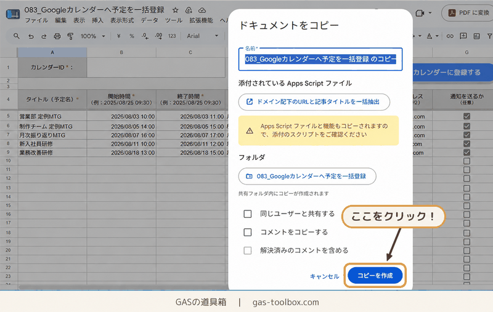This screenshot has height=312, width=493.
Task: Toggle notification checkbox in row 15
Action: 467,206
